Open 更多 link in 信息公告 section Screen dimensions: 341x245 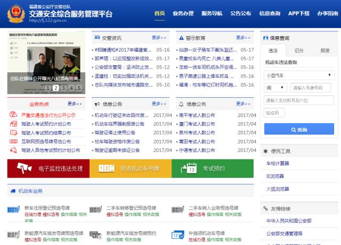click(159, 104)
